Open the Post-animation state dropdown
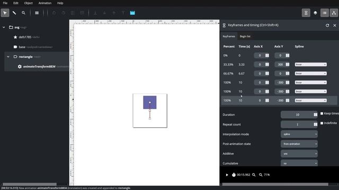339x190 pixels. pyautogui.click(x=299, y=144)
